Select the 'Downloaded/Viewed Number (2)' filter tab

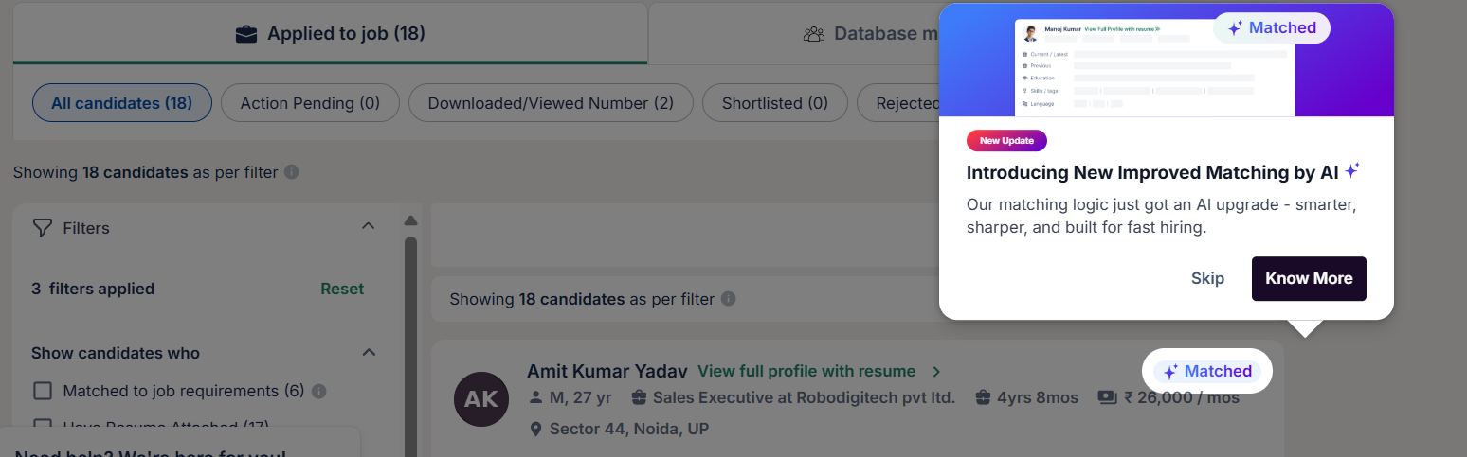551,103
